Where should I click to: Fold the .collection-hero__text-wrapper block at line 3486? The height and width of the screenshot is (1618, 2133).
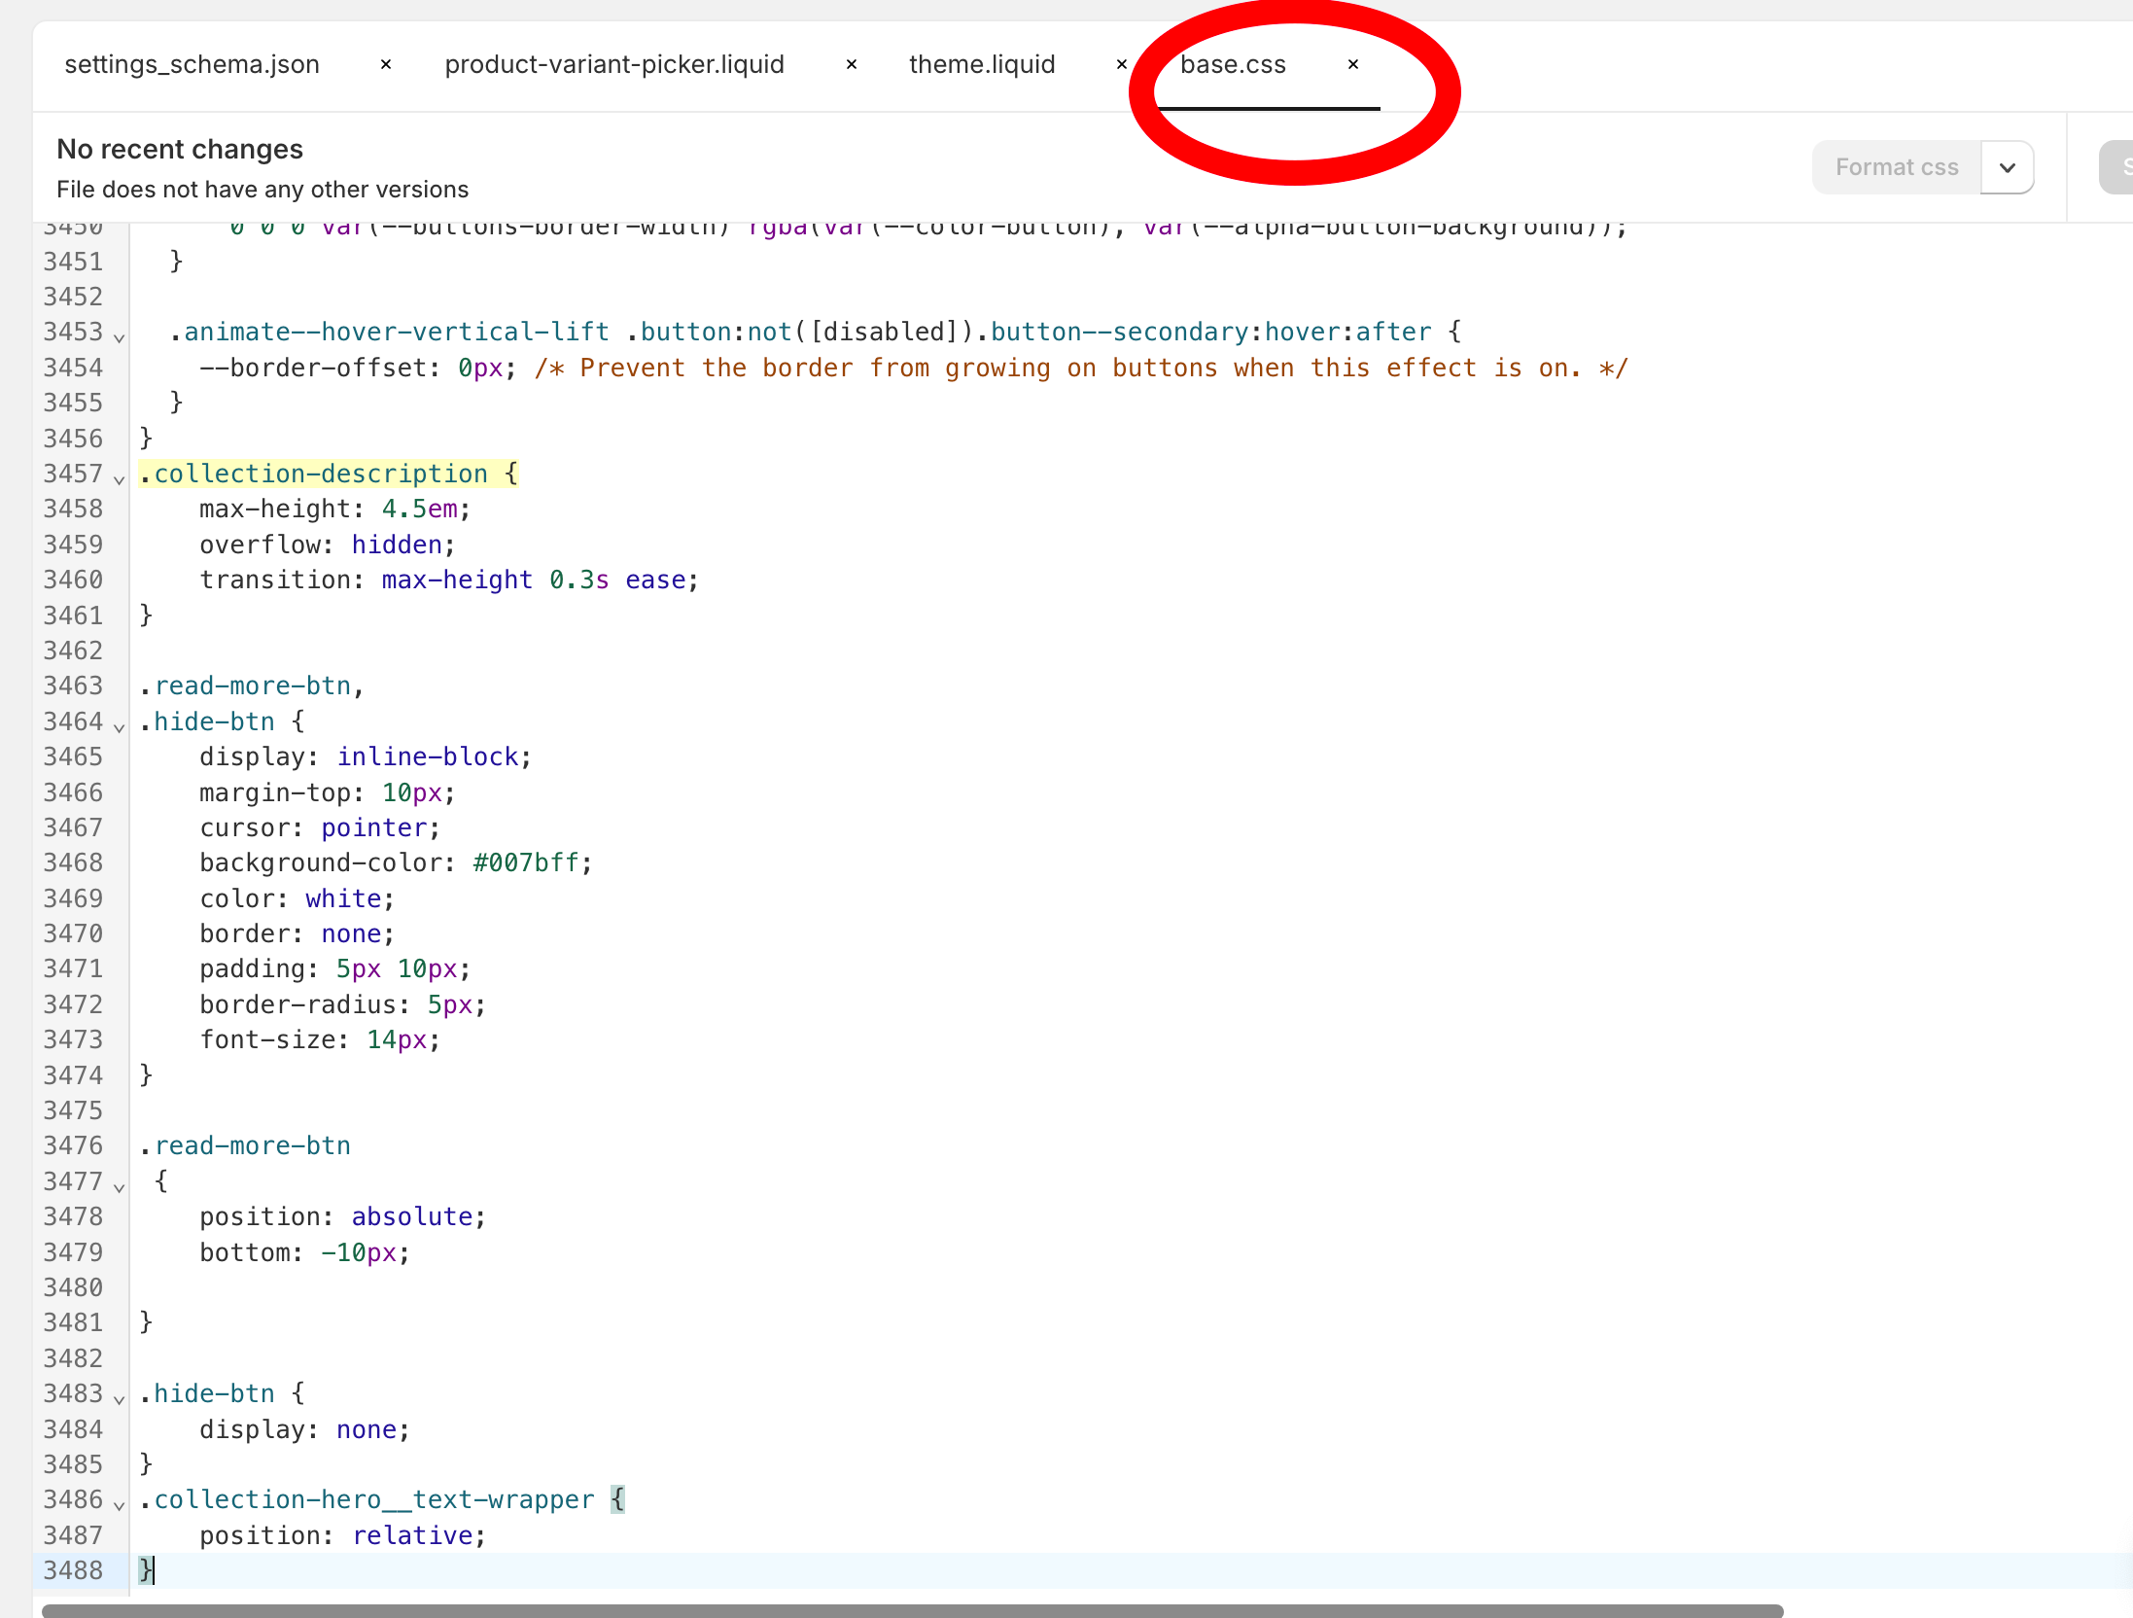(x=120, y=1505)
